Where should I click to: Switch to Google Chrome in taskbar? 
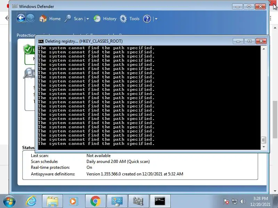pyautogui.click(x=95, y=201)
